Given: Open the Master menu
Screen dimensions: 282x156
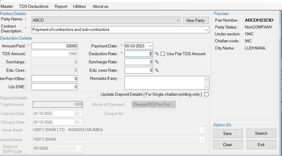Looking at the screenshot, I should [7, 6].
